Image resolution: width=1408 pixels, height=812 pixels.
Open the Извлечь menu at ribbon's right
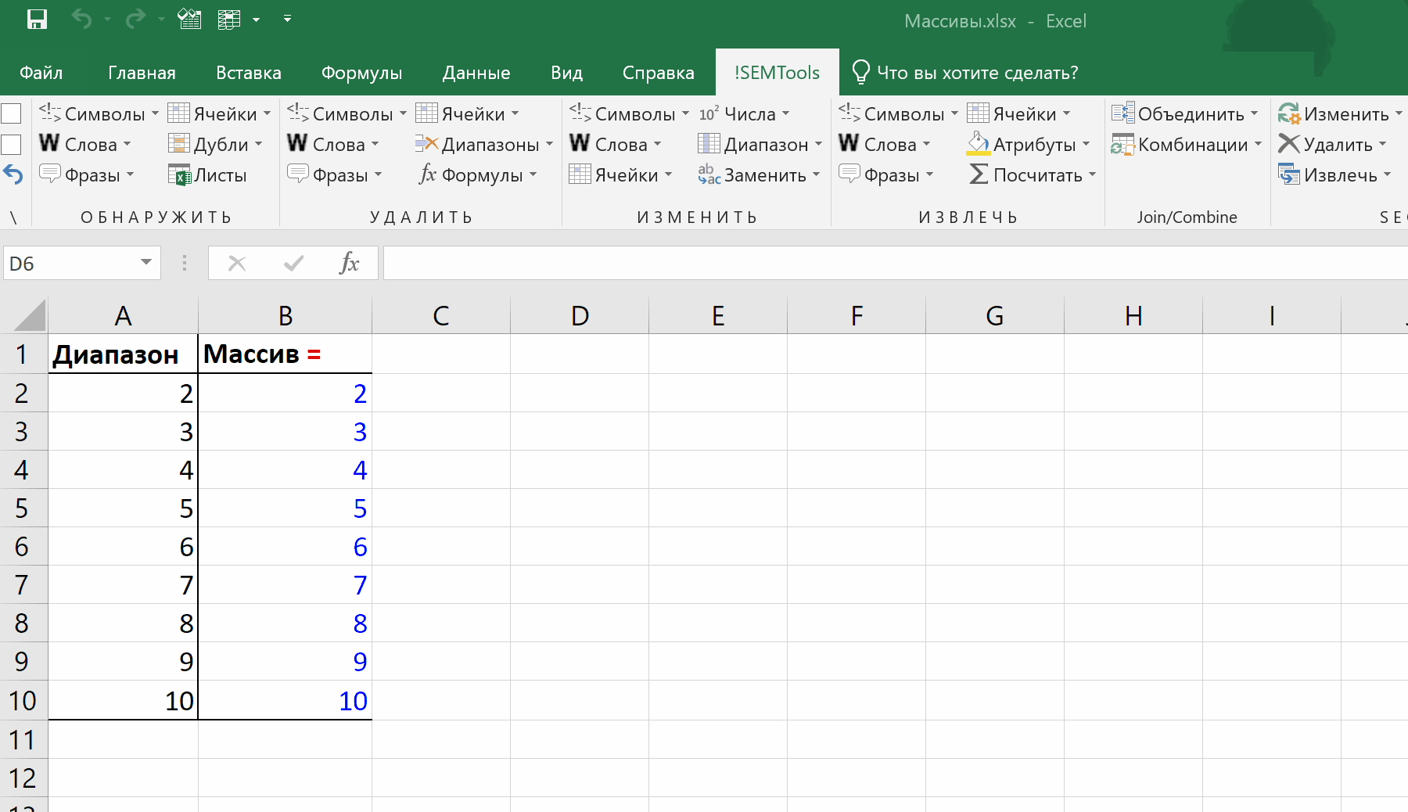(1334, 175)
